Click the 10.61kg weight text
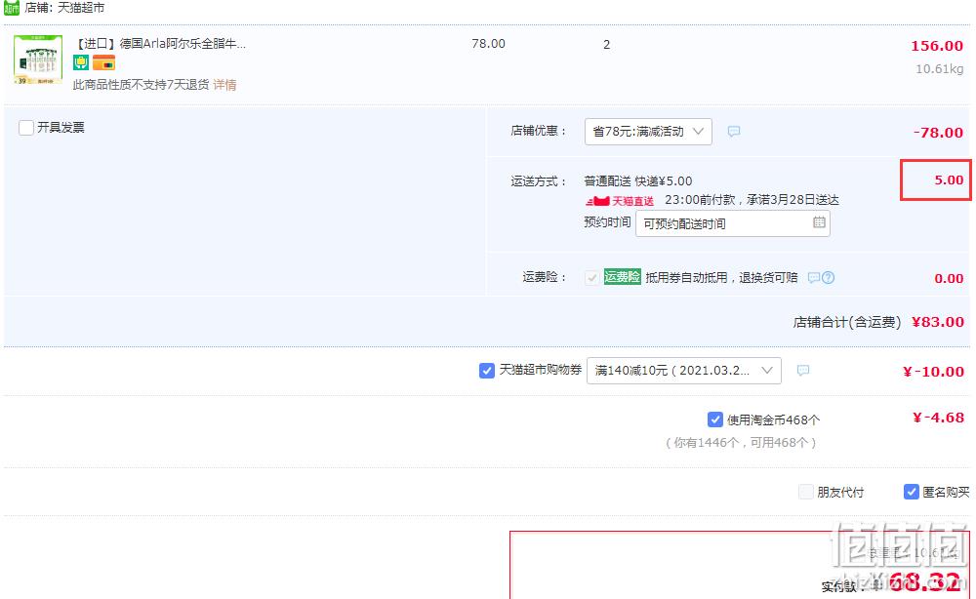Image resolution: width=976 pixels, height=599 pixels. pos(939,69)
